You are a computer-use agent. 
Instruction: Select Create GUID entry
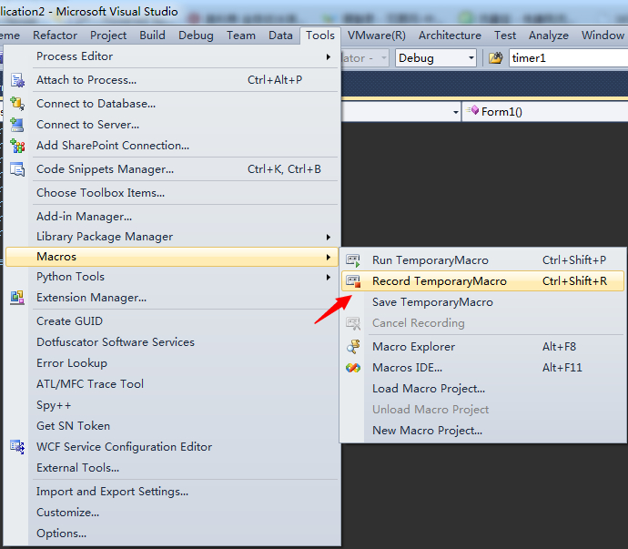coord(171,321)
